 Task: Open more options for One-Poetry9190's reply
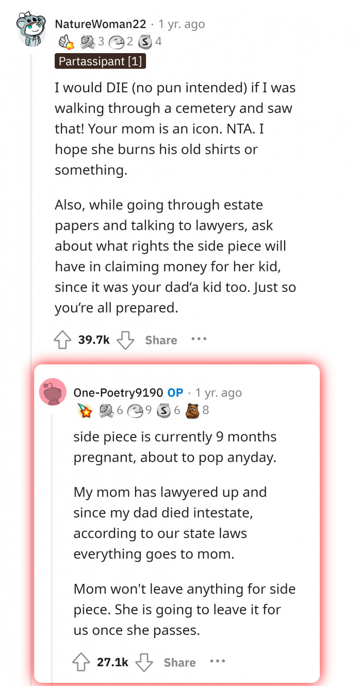tap(217, 662)
